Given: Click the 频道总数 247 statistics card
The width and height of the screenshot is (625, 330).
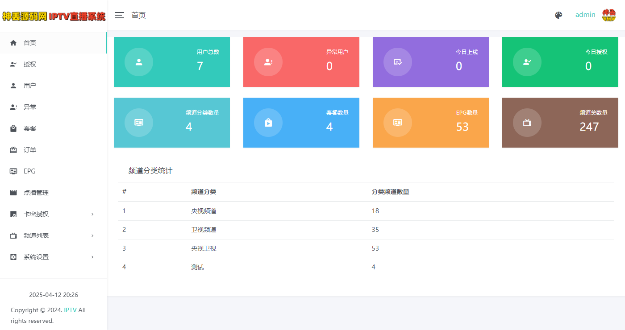Looking at the screenshot, I should (x=560, y=123).
